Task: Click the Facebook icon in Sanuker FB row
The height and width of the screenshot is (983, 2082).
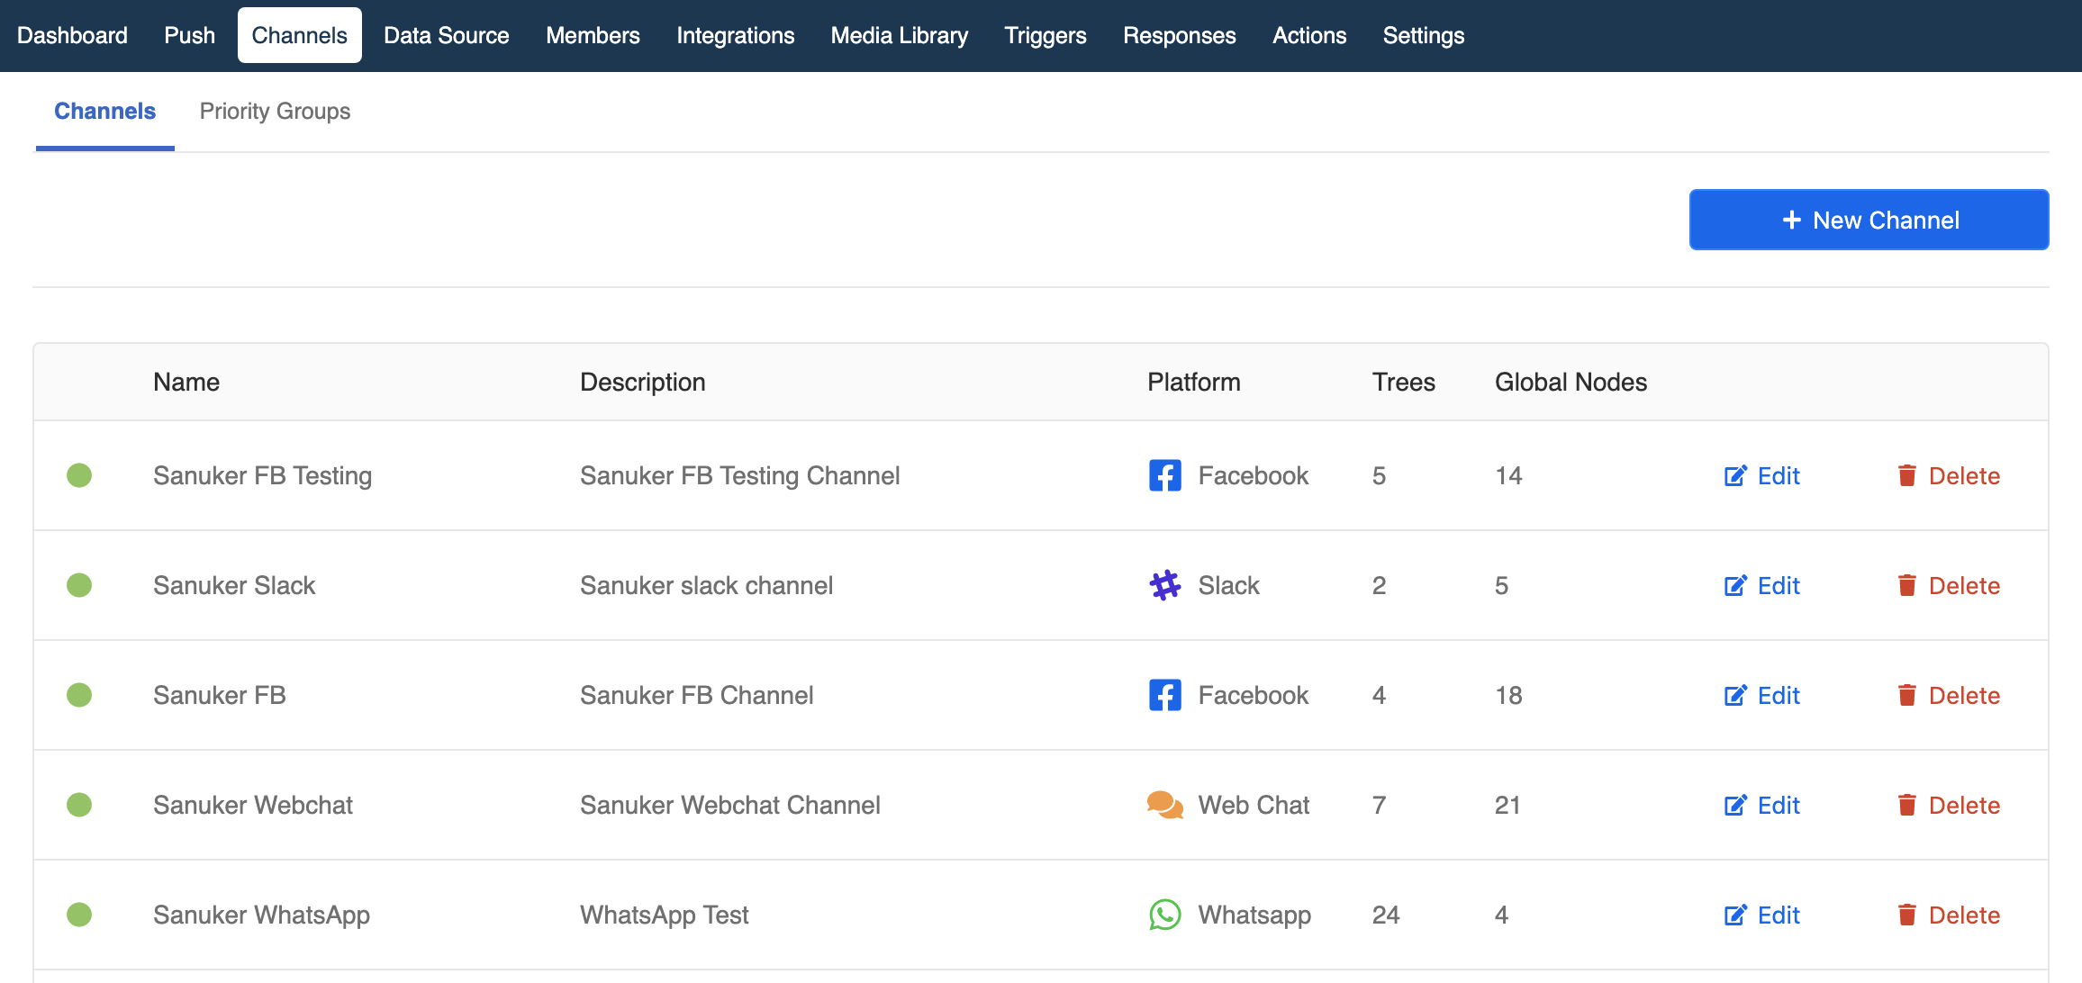Action: click(x=1165, y=695)
